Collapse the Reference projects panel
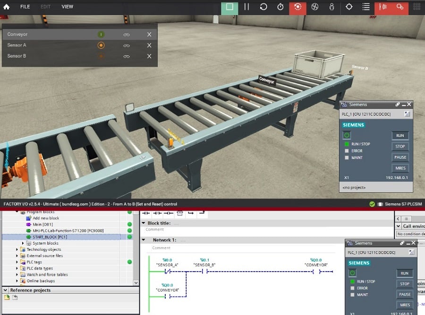The image size is (425, 315). coord(5,290)
